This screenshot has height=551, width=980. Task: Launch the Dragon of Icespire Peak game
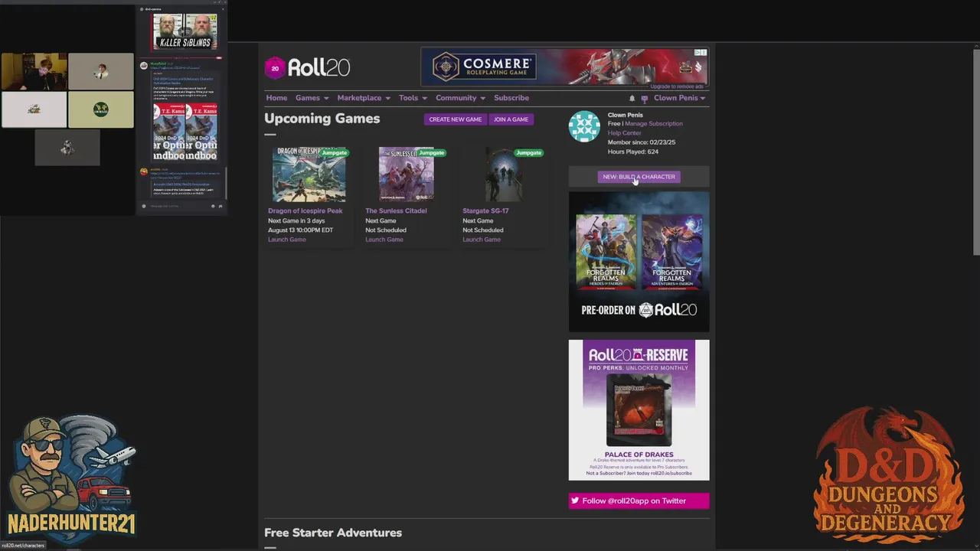[287, 240]
